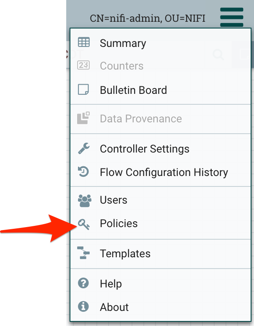Open Controller Settings label
This screenshot has height=326, width=254.
[x=145, y=149]
